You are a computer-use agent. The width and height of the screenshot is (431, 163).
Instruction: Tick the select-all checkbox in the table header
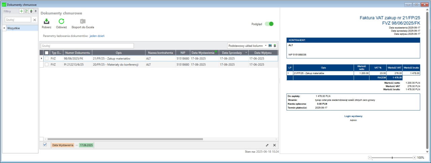point(46,53)
